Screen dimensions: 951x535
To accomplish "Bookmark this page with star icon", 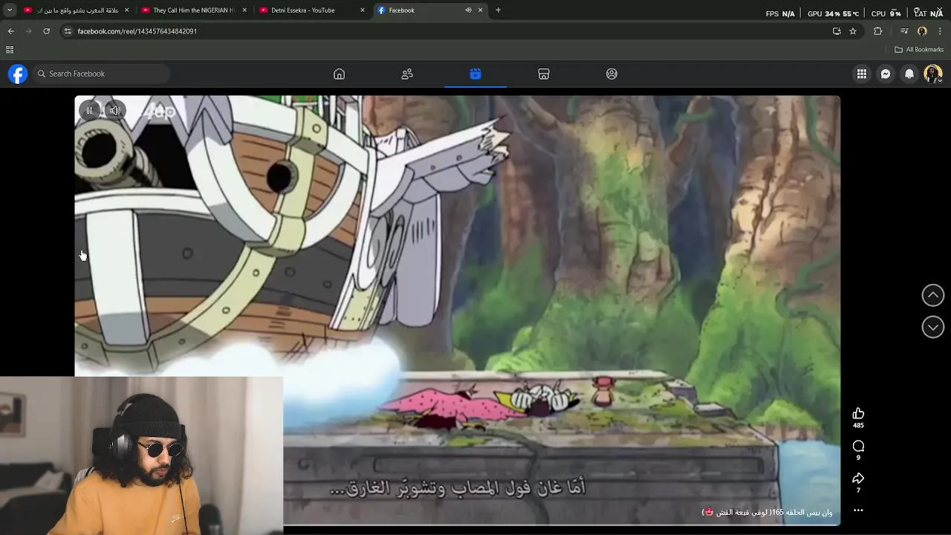I will click(853, 31).
